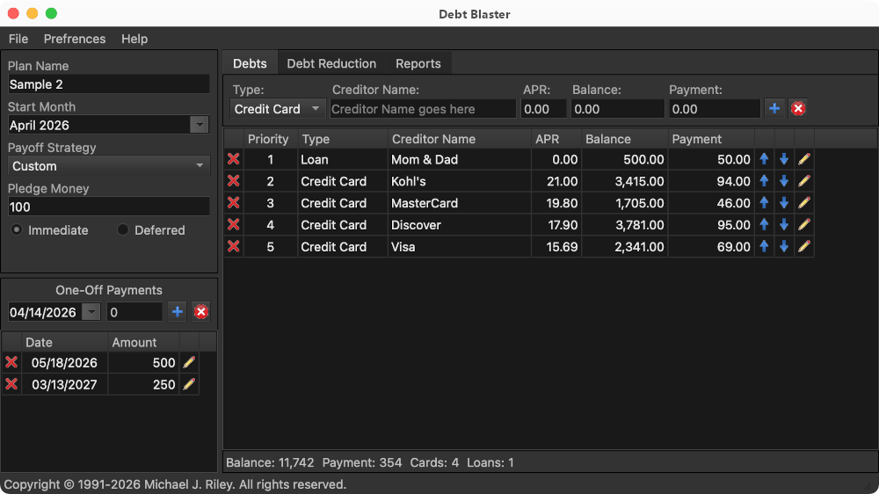Viewport: 879px width, 494px height.
Task: Open the one-off payment date picker
Action: tap(91, 312)
